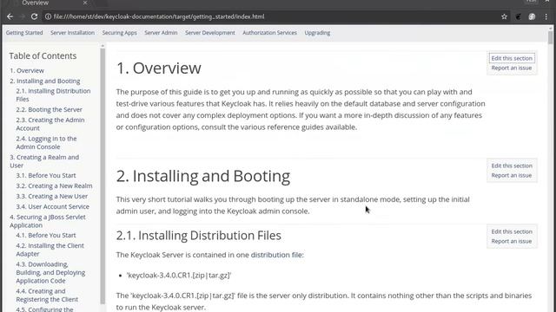
Task: Open the Securing Apps guide
Action: (120, 33)
